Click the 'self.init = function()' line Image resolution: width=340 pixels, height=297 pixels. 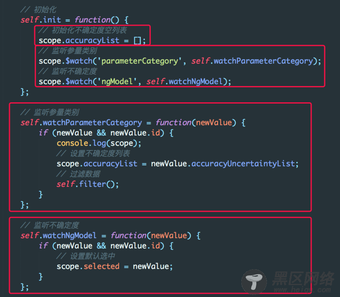tap(75, 20)
